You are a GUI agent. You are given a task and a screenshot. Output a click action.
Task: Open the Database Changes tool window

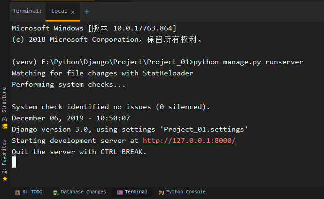(79, 192)
